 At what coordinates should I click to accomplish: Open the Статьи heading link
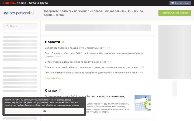coord(51,91)
